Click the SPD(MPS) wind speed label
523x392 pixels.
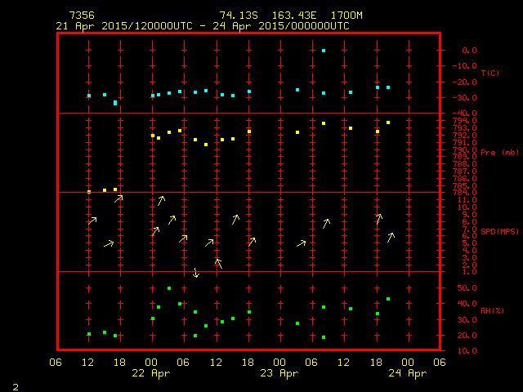(x=499, y=232)
